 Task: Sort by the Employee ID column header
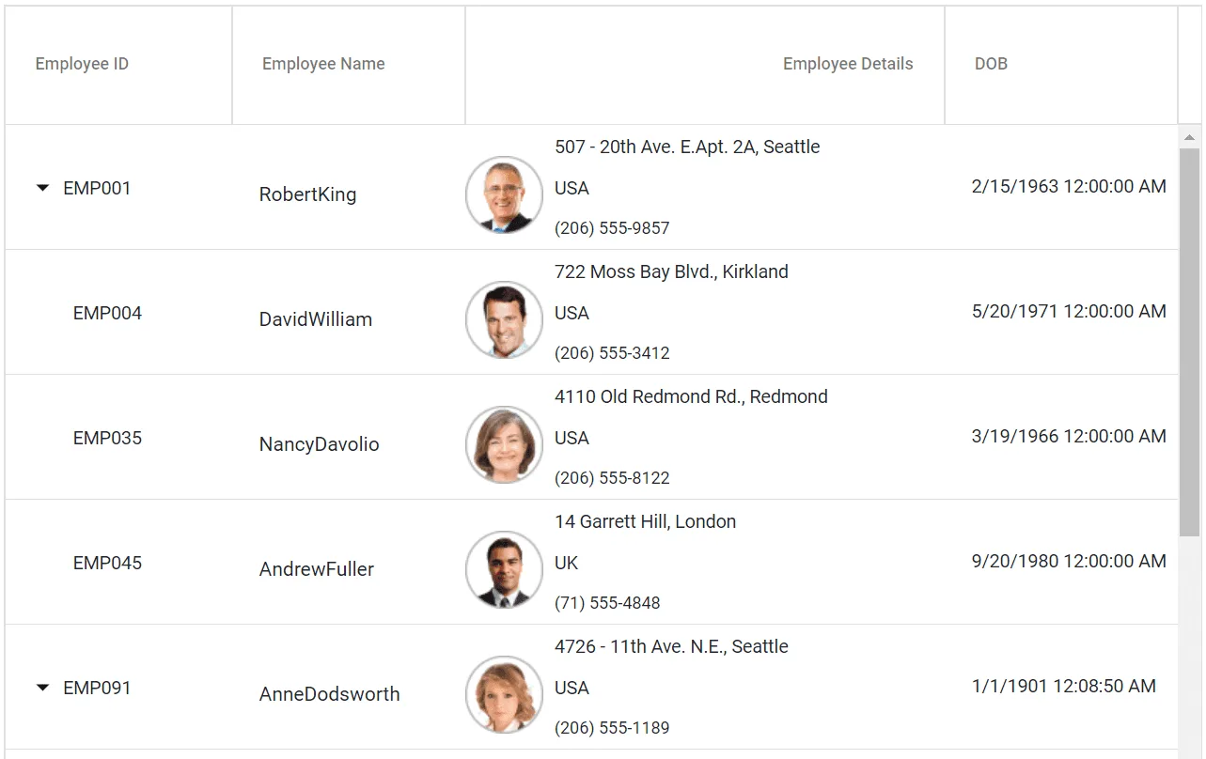pos(81,63)
